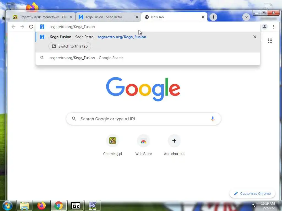The image size is (282, 211).
Task: Click Add shortcut plus tile
Action: (x=174, y=145)
